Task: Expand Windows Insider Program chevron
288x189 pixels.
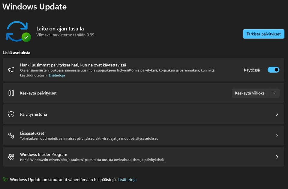Action: (x=277, y=157)
